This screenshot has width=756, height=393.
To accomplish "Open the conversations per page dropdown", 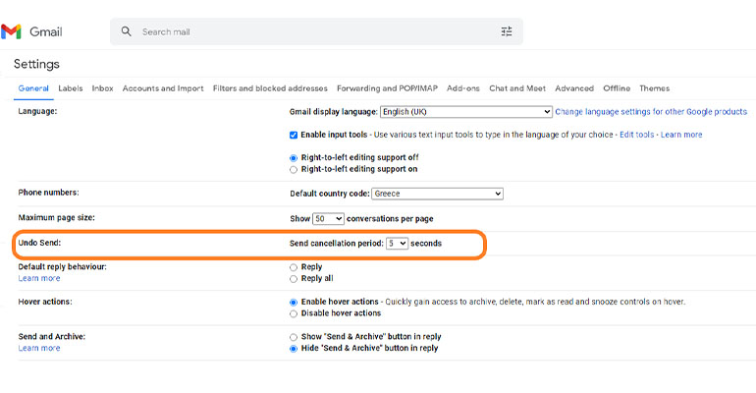I will [329, 218].
